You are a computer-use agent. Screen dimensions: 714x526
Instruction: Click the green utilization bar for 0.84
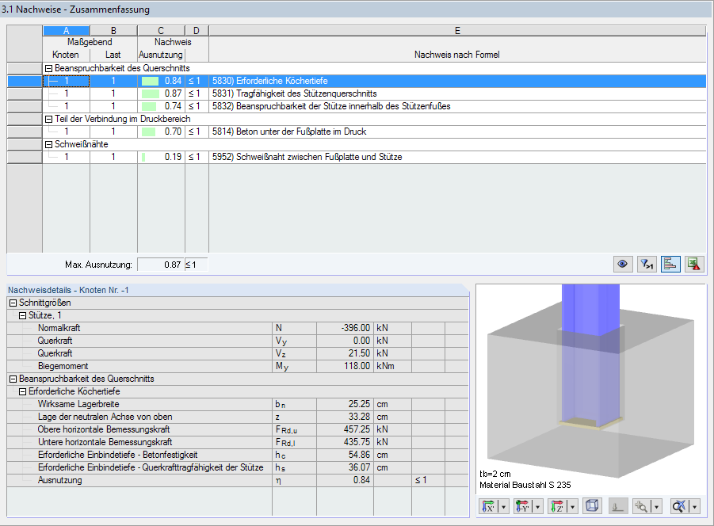tap(150, 82)
